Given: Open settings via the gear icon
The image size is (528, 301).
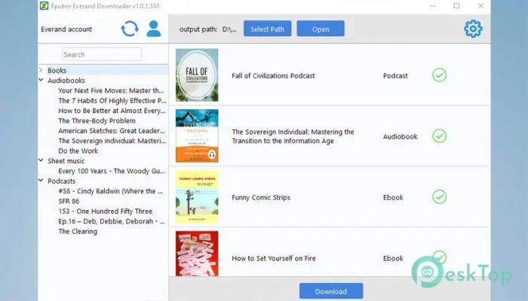Looking at the screenshot, I should point(473,29).
